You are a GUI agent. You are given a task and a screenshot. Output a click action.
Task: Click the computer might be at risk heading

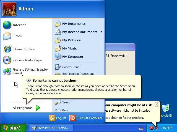coord(128,105)
